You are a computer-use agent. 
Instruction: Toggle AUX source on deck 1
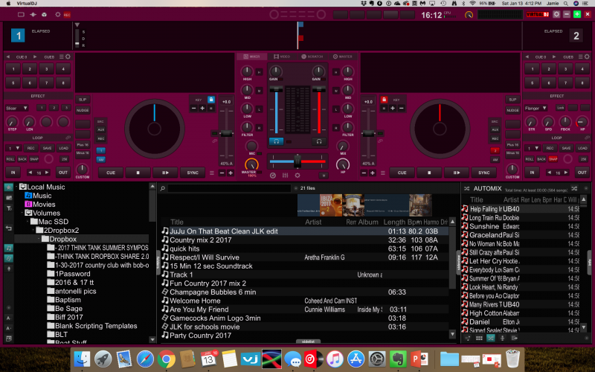[101, 129]
